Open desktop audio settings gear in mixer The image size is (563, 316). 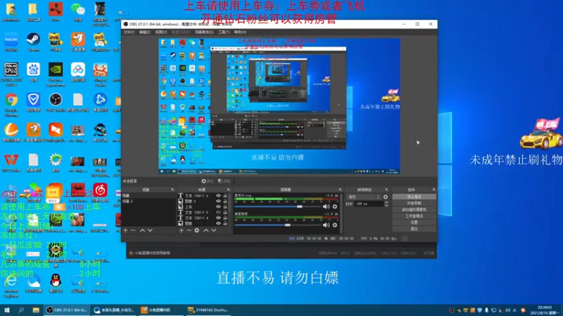(x=335, y=225)
